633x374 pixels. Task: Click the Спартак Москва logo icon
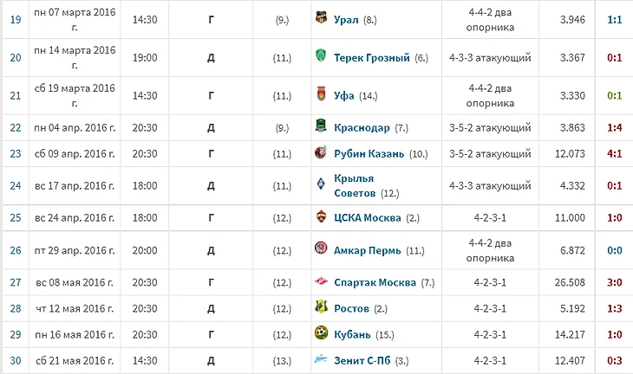pyautogui.click(x=322, y=280)
